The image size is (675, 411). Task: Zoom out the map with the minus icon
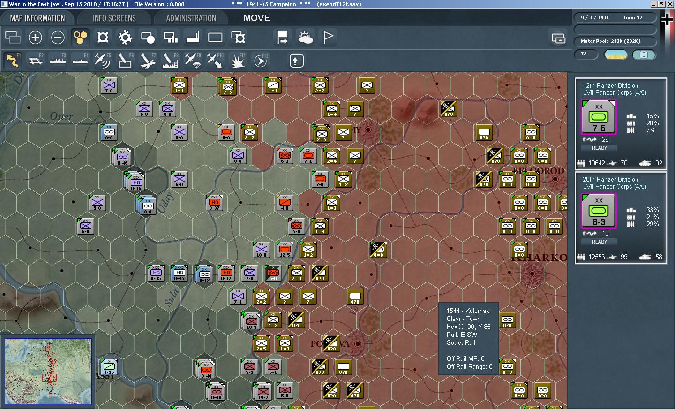[58, 37]
